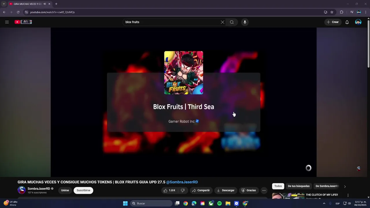The height and width of the screenshot is (208, 370).
Task: Expand the tab search dropdown
Action: click(3, 4)
